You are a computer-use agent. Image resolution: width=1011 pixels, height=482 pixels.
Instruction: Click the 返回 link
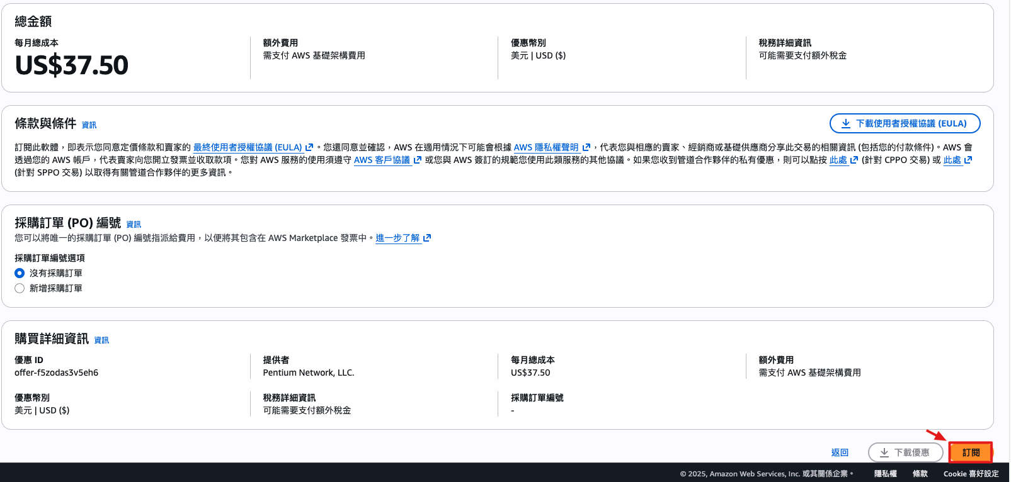pyautogui.click(x=840, y=452)
